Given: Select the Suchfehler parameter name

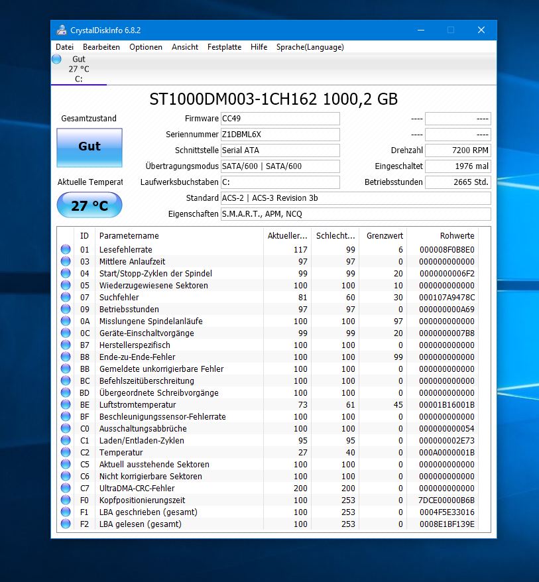Looking at the screenshot, I should click(119, 298).
